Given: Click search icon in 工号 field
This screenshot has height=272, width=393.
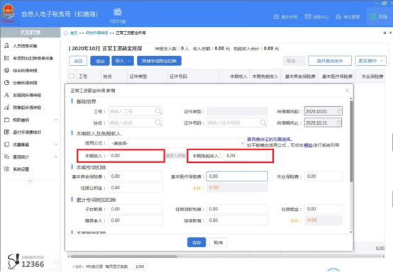Looking at the screenshot, I should [x=158, y=111].
